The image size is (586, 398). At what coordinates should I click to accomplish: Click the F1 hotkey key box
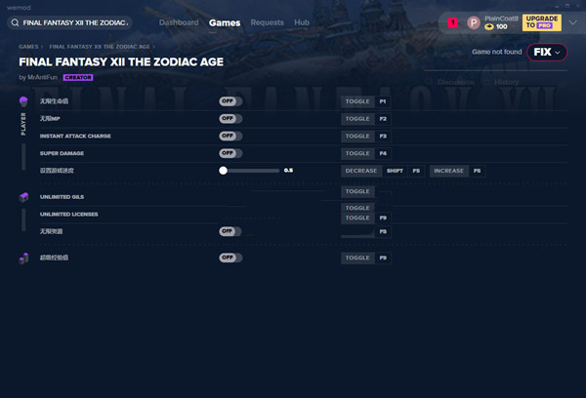pos(383,101)
